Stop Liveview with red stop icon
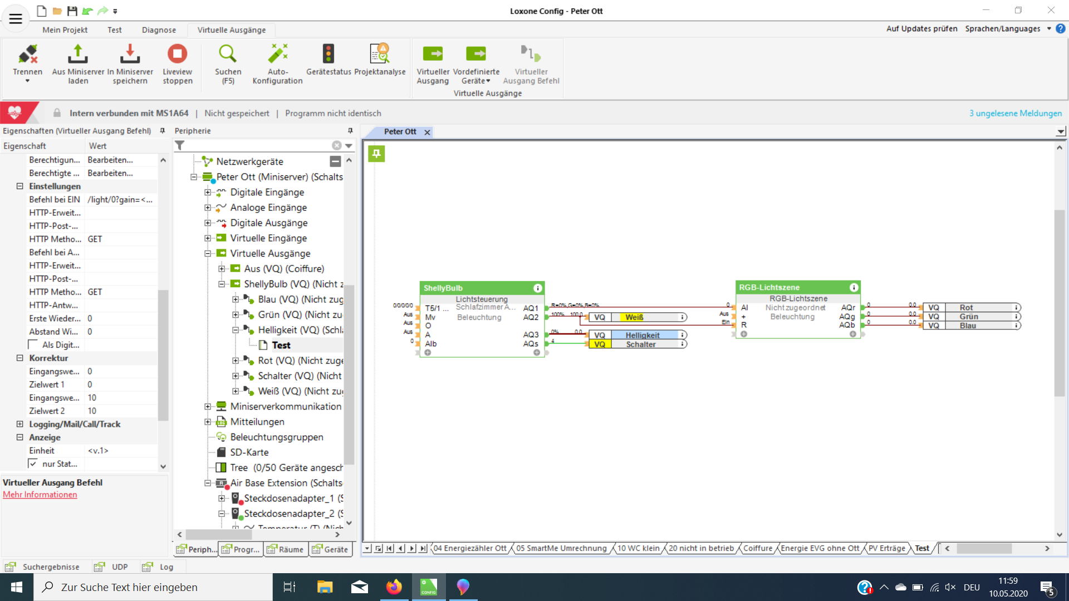The width and height of the screenshot is (1069, 601). coord(177,55)
